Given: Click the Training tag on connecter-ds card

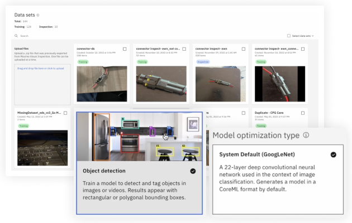Looking at the screenshot, I should [x=83, y=62].
